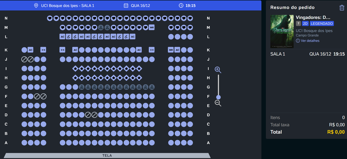Viewport: 347px width, 159px height.
Task: Click the calendar icon beside QUA 16/12
Action: 126,5
